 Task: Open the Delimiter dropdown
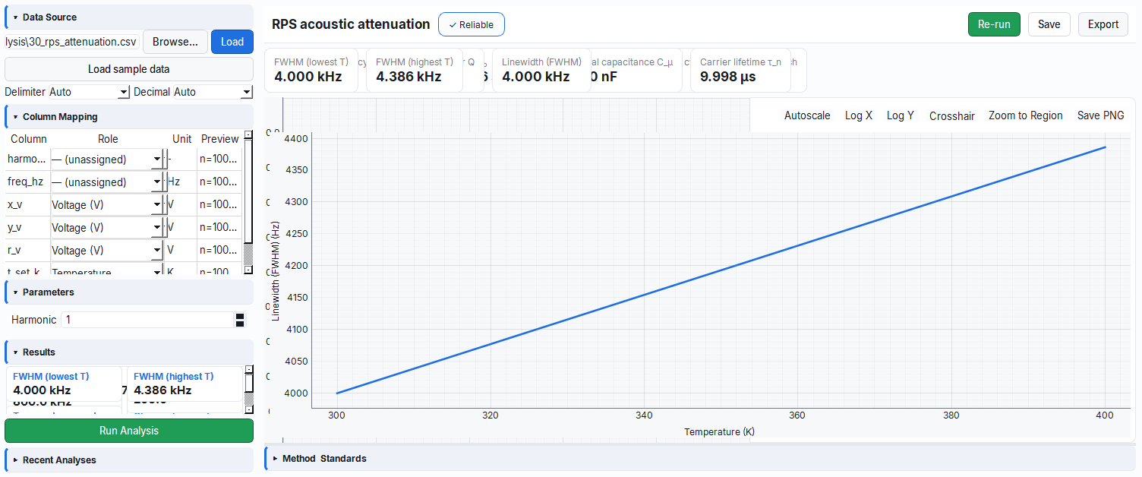90,92
